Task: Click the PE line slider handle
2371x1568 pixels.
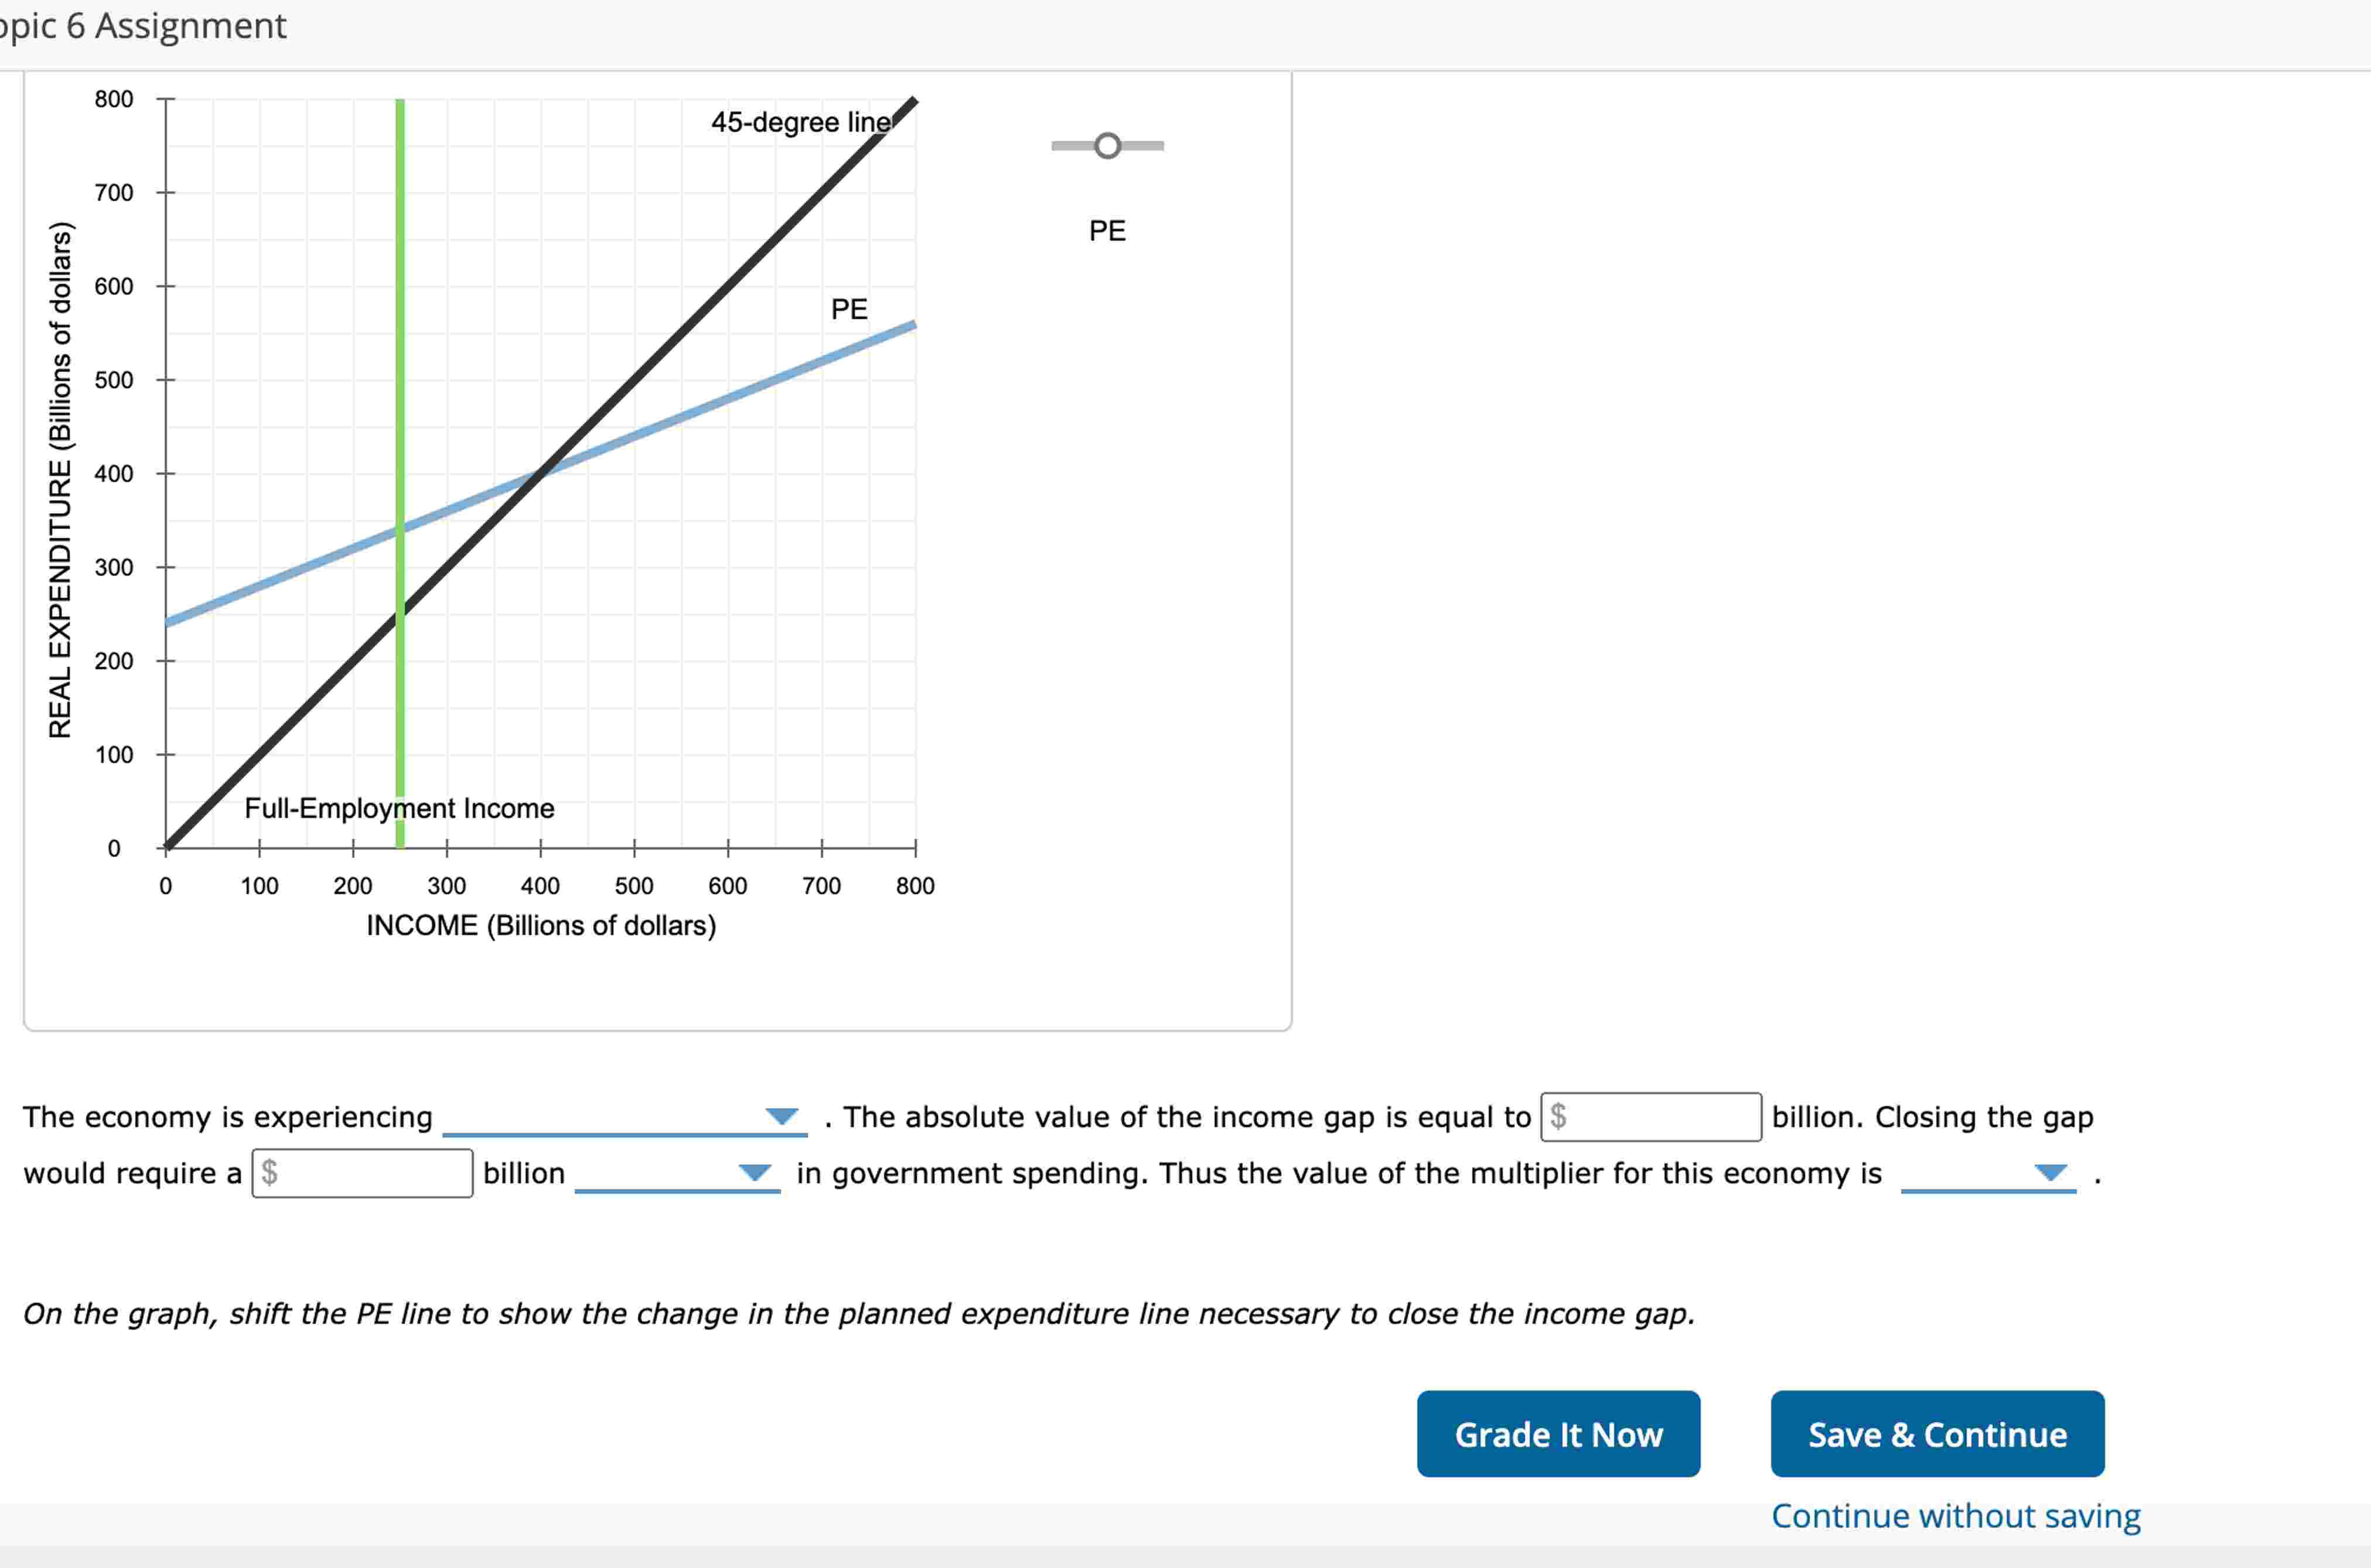Action: [x=1108, y=146]
